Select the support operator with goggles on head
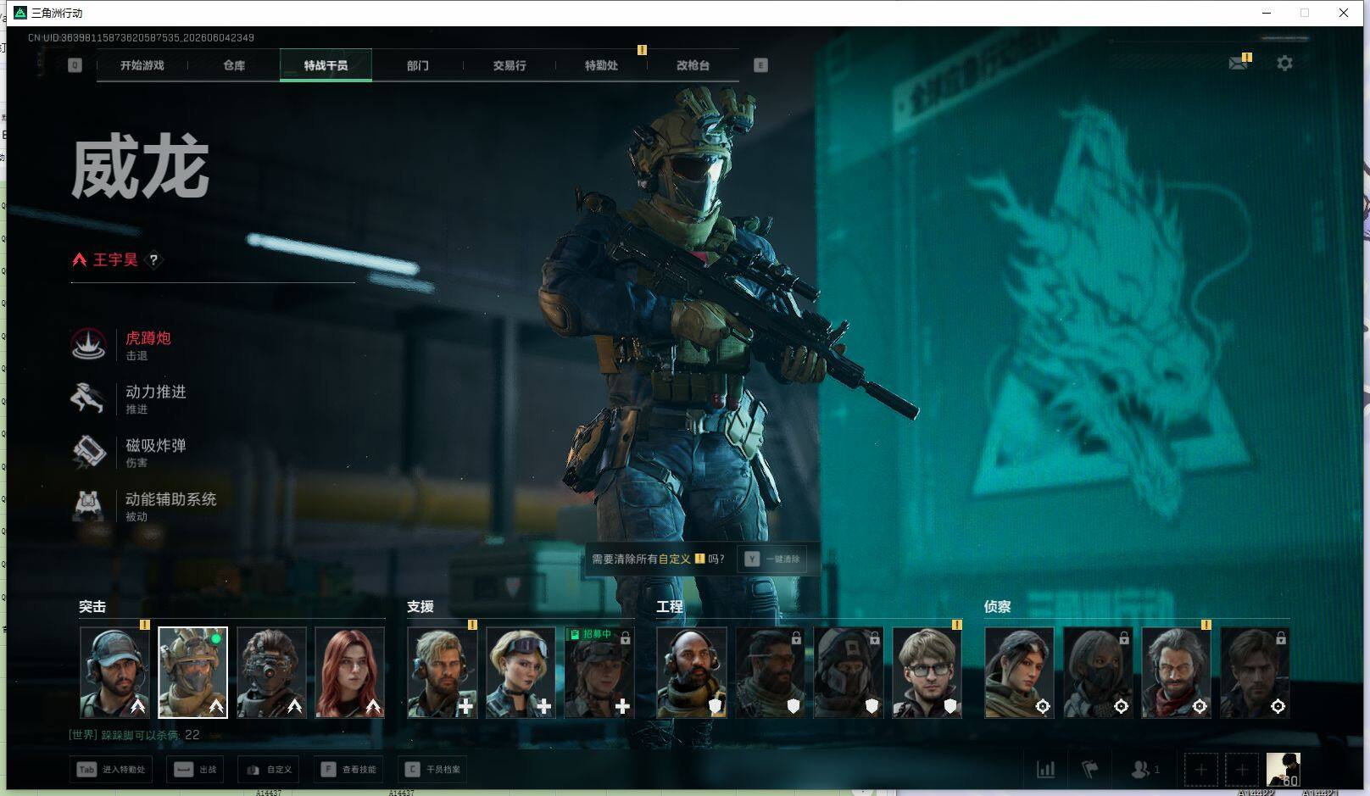 521,672
